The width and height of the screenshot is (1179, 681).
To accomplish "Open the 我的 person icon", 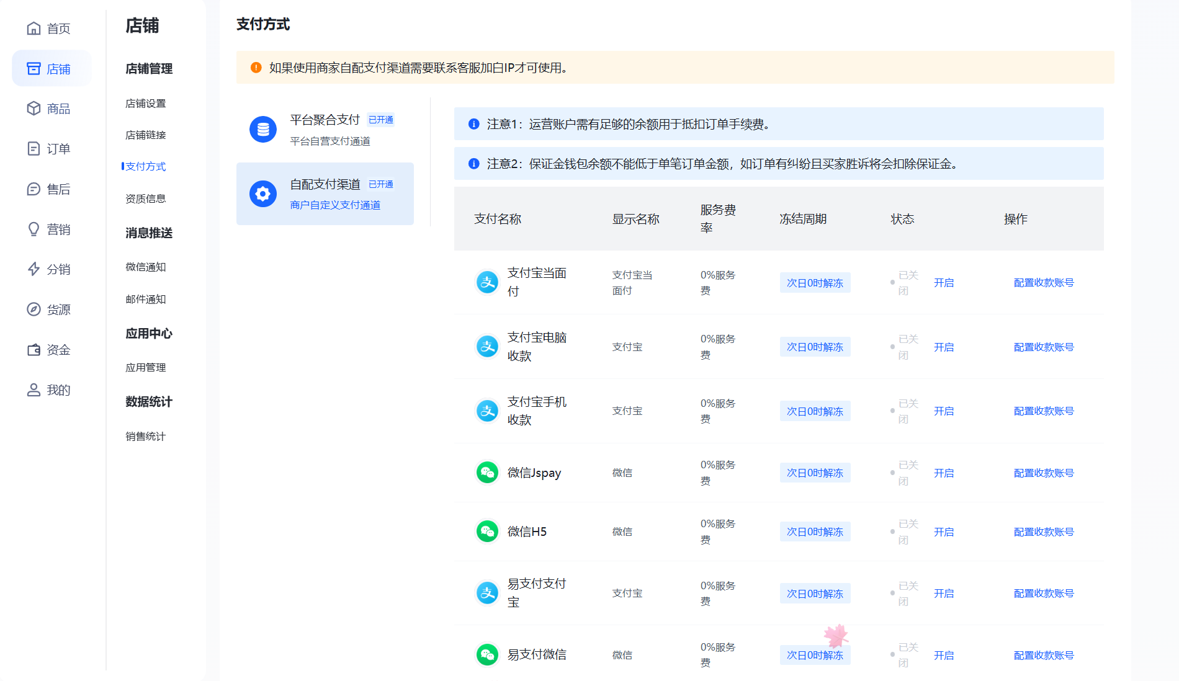I will pos(34,390).
